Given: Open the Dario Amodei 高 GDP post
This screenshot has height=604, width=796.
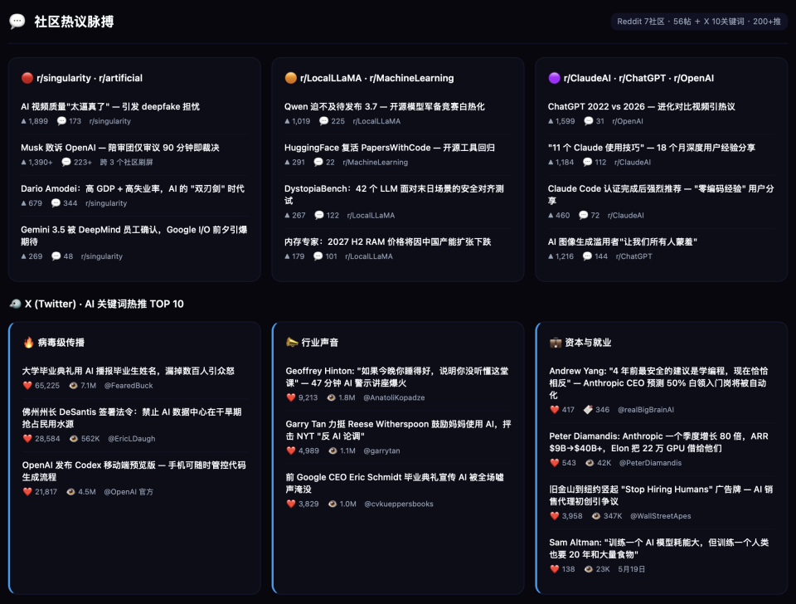Looking at the screenshot, I should click(133, 188).
